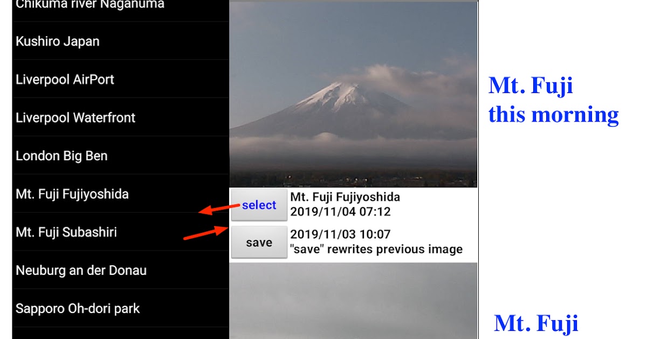Select Liverpool Waterfront list entry

tap(120, 117)
